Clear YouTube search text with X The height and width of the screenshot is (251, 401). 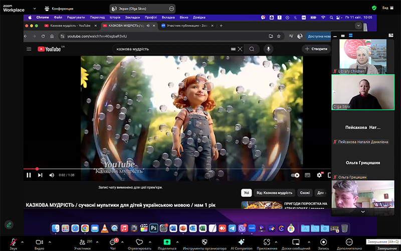240,49
